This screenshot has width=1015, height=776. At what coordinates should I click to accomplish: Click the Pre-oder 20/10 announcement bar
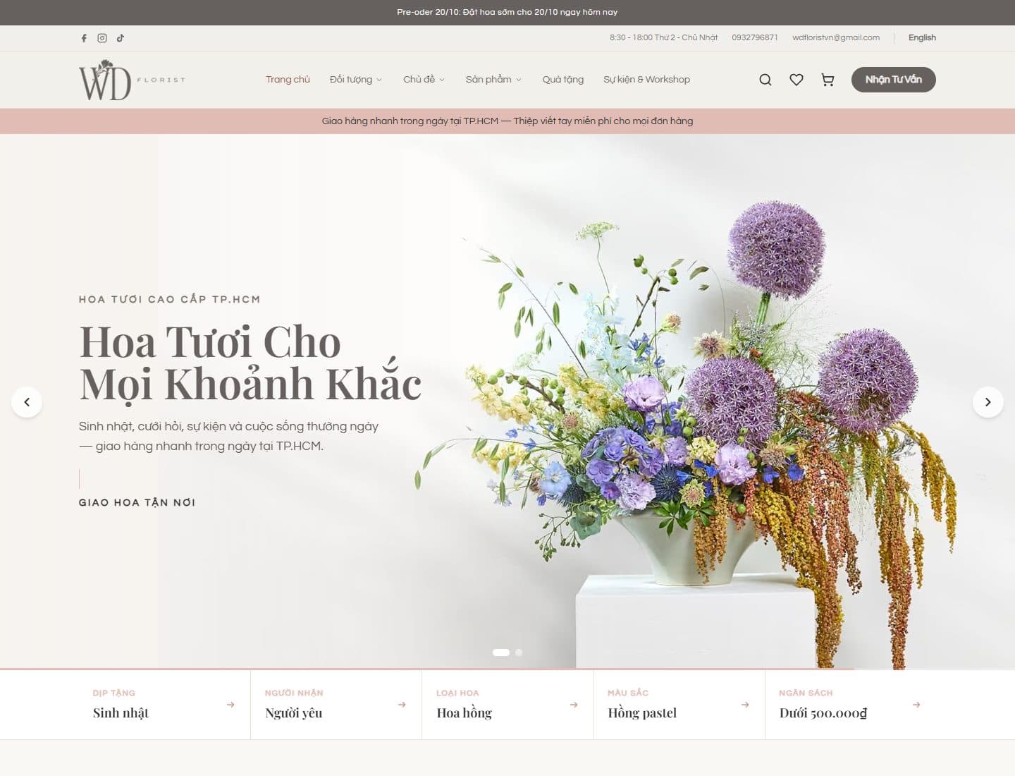[508, 12]
